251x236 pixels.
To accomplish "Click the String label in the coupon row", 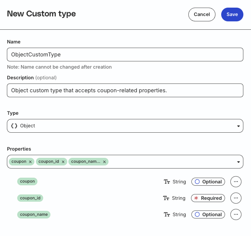I will click(x=179, y=182).
